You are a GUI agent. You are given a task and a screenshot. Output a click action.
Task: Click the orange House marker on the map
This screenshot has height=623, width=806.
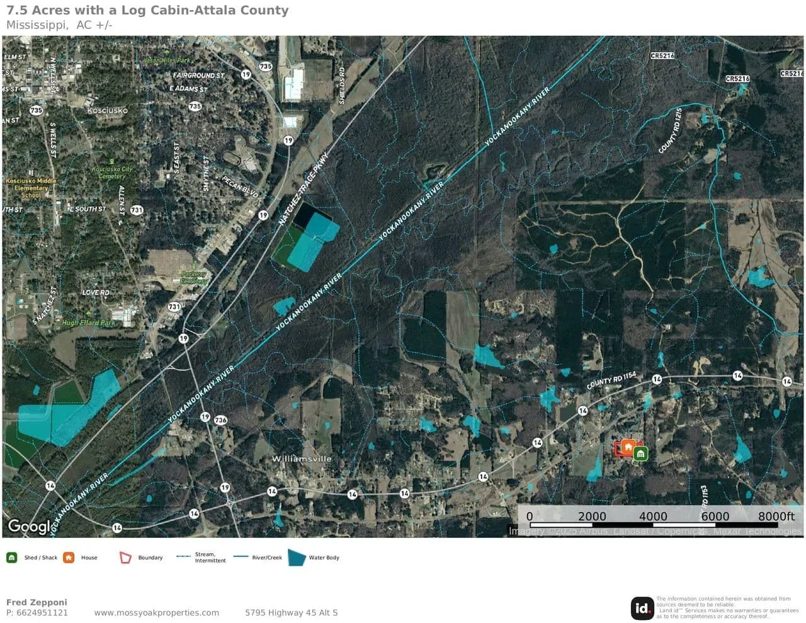pyautogui.click(x=628, y=447)
